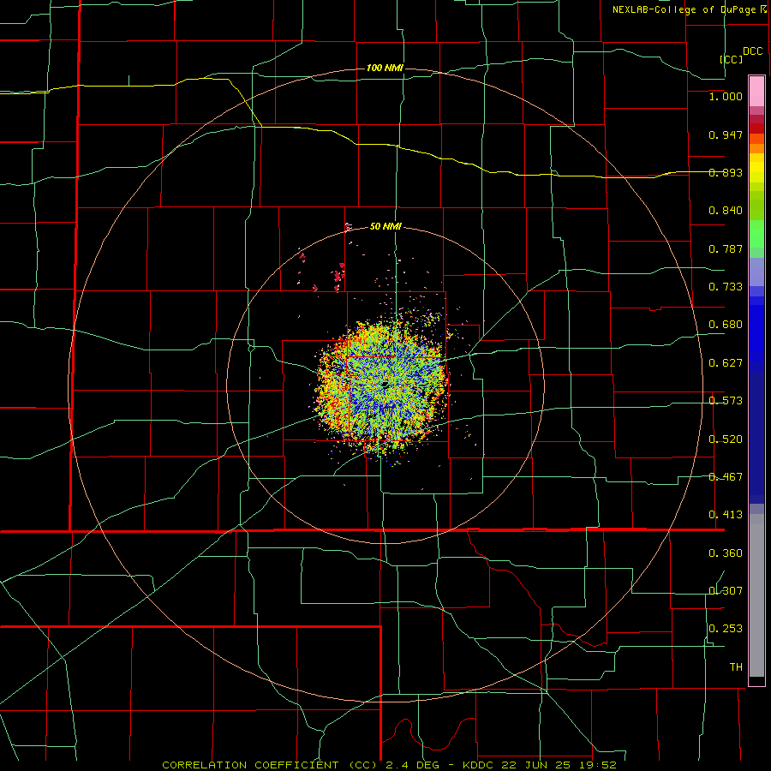
Task: Click the 0.307 scale value
Action: coord(726,591)
